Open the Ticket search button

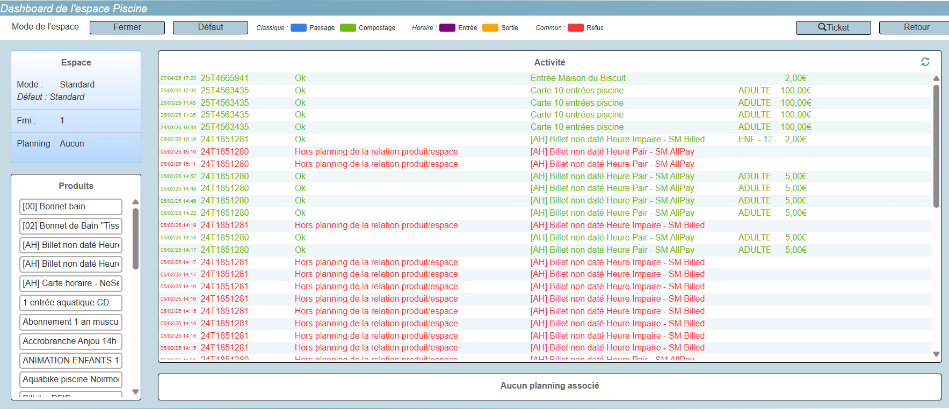pos(833,27)
